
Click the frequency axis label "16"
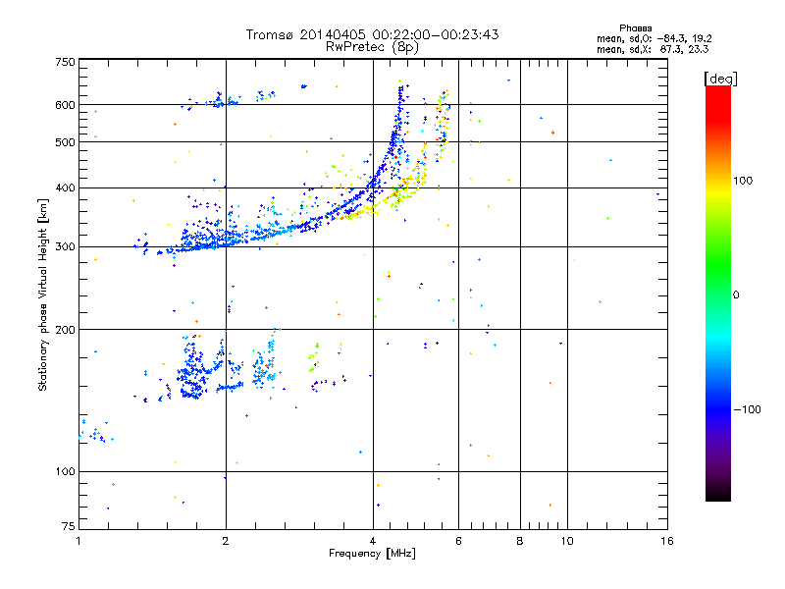(667, 541)
